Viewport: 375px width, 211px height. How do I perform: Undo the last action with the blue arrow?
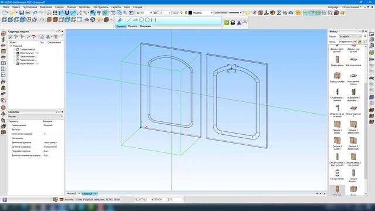pyautogui.click(x=35, y=13)
